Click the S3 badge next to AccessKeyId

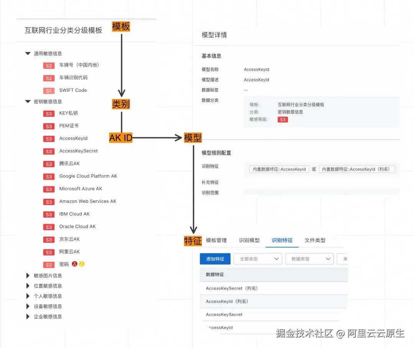tap(49, 138)
